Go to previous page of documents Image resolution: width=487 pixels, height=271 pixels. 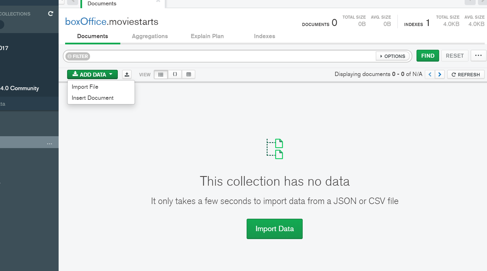(x=430, y=75)
